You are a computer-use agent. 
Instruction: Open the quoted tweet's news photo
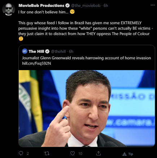pyautogui.click(x=87, y=108)
